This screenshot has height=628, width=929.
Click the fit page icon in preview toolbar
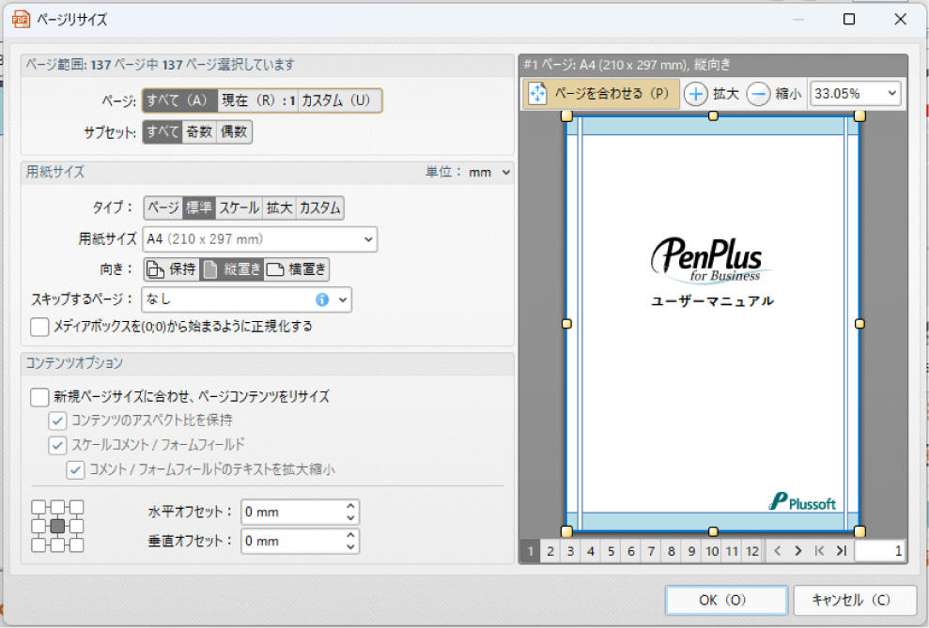(x=537, y=94)
